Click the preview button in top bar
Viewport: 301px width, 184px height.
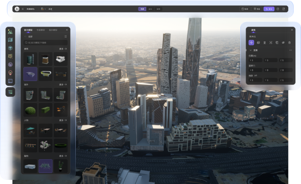[x=245, y=9]
